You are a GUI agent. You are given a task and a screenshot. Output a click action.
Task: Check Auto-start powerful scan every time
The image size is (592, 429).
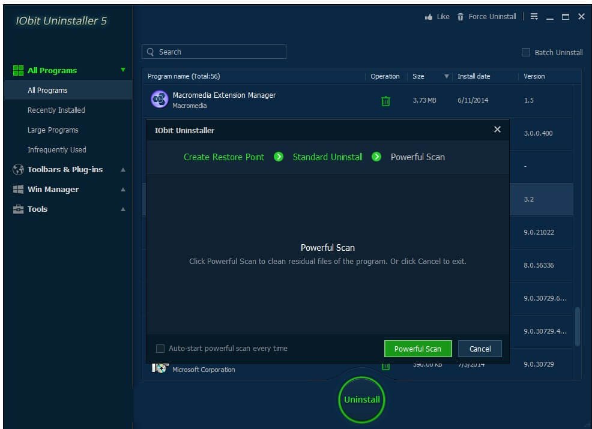point(160,348)
